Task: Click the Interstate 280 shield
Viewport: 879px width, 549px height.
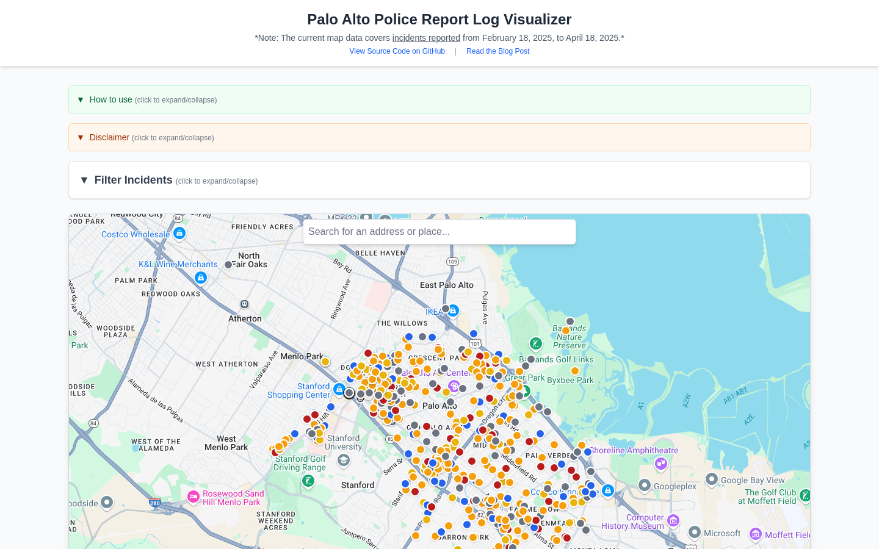Action: 155,503
